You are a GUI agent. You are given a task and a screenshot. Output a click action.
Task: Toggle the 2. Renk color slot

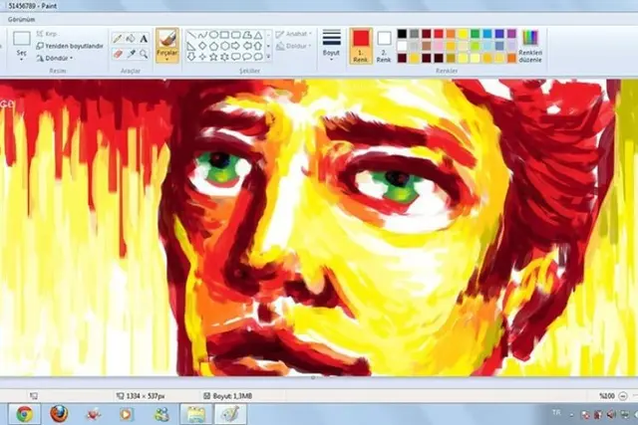(x=384, y=46)
